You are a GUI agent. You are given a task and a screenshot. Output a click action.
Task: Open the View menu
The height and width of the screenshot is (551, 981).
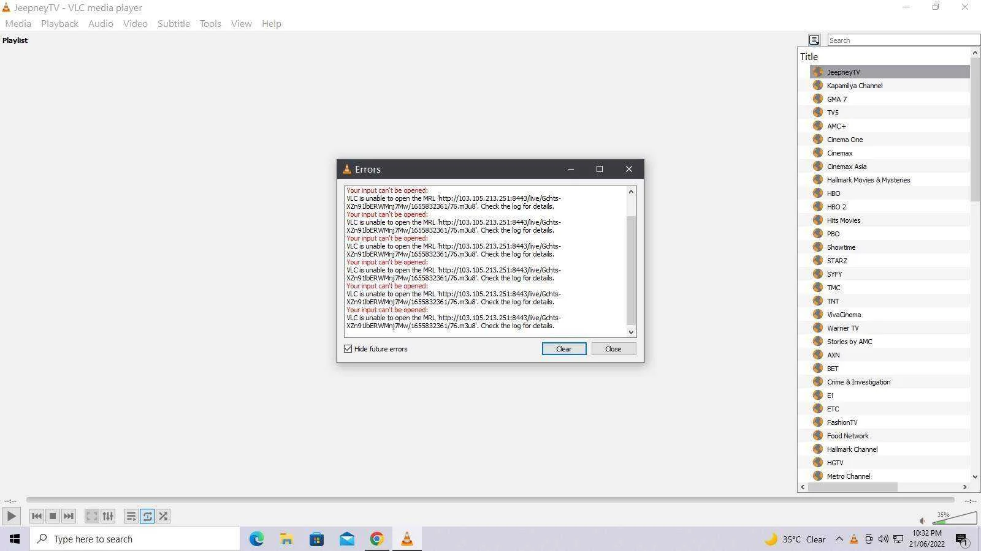241,23
